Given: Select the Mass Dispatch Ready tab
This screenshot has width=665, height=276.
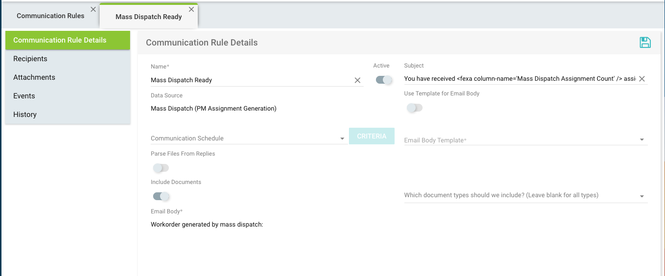Looking at the screenshot, I should [148, 17].
